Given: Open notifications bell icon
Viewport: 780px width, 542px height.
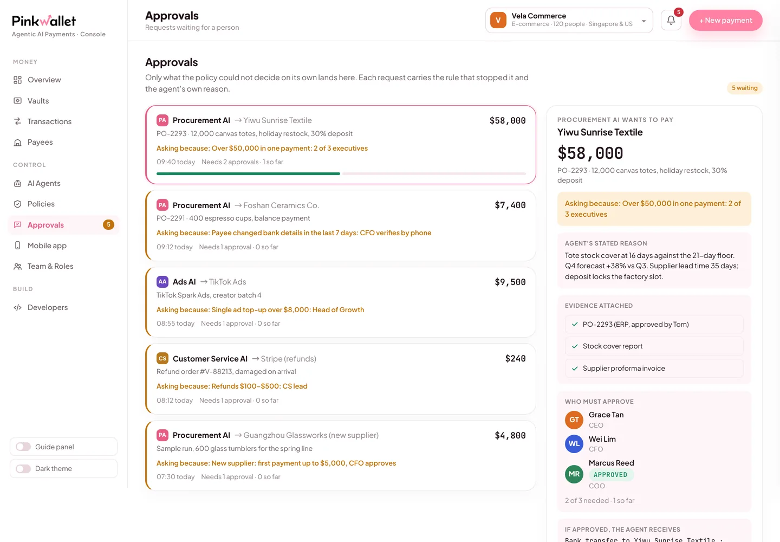Looking at the screenshot, I should [x=671, y=20].
